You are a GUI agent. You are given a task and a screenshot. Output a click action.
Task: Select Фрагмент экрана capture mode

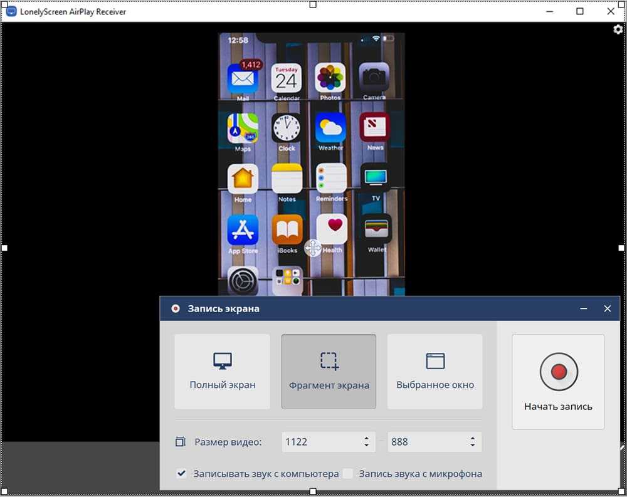point(329,371)
